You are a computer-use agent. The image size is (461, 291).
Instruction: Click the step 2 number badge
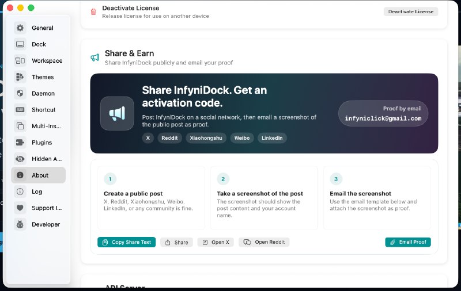pyautogui.click(x=223, y=179)
